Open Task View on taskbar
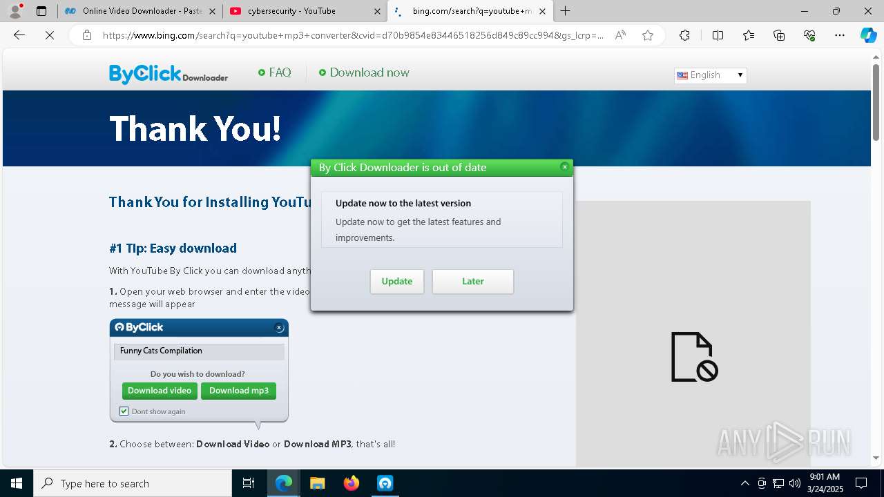884x497 pixels. tap(249, 483)
